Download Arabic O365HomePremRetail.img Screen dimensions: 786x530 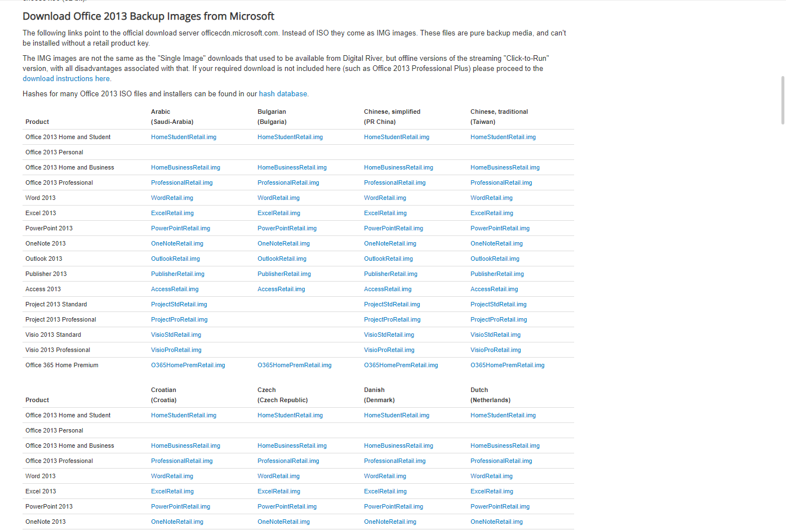(188, 366)
